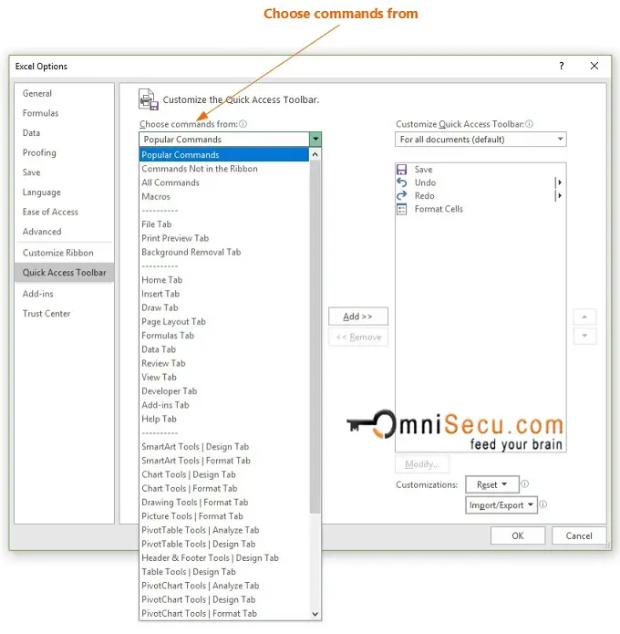Click the Redo row submenu arrow
The width and height of the screenshot is (620, 634).
(x=560, y=196)
